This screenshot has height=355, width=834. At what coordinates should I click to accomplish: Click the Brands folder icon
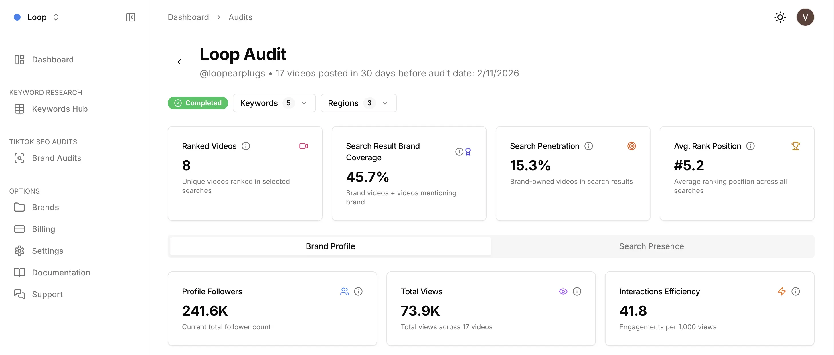[19, 207]
